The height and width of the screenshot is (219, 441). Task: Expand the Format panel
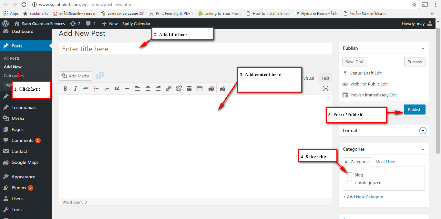click(x=423, y=131)
